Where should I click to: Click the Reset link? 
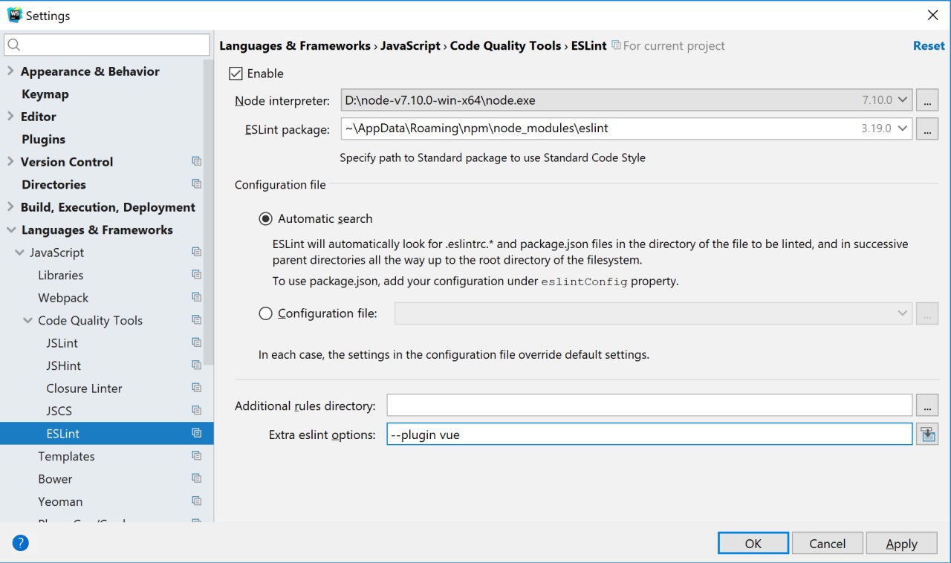(x=928, y=46)
